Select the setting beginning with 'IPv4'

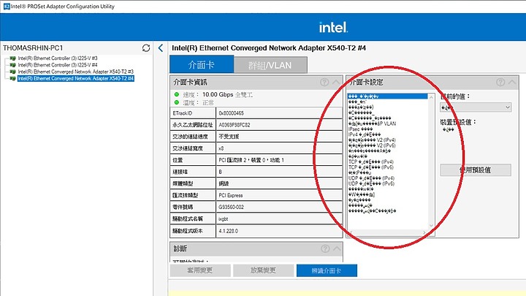pos(365,134)
